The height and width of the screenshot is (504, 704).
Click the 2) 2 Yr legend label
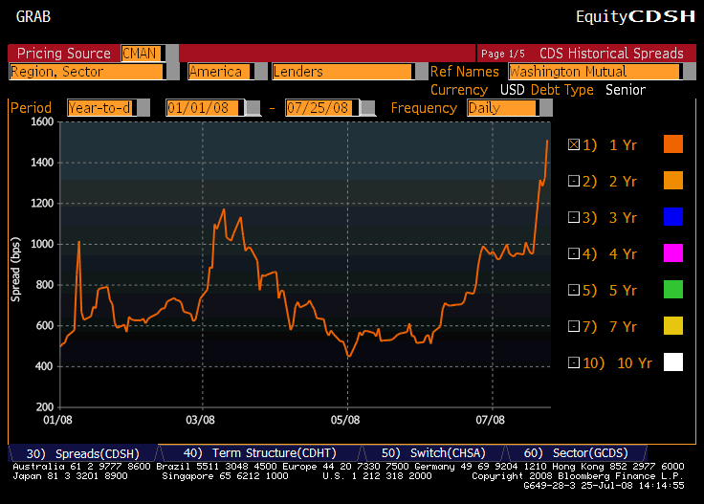pos(609,182)
